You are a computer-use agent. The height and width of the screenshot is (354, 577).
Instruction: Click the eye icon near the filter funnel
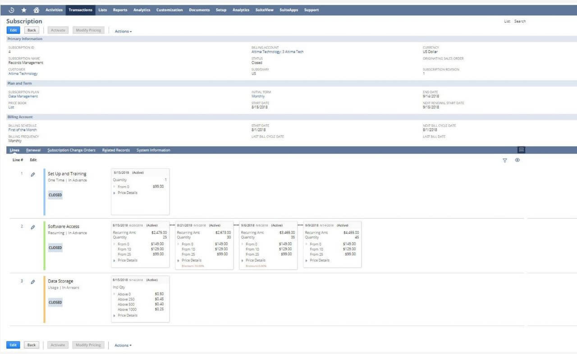(x=517, y=160)
